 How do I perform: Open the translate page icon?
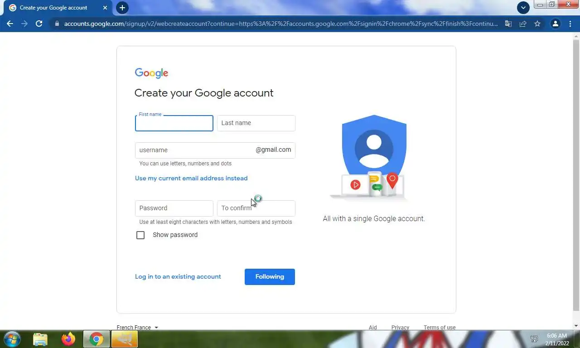point(508,24)
